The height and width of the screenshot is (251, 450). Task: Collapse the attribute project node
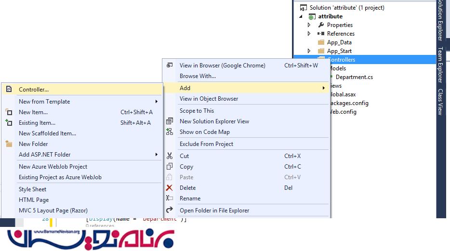tap(302, 16)
